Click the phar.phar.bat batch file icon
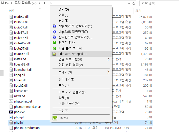 (x=11, y=101)
